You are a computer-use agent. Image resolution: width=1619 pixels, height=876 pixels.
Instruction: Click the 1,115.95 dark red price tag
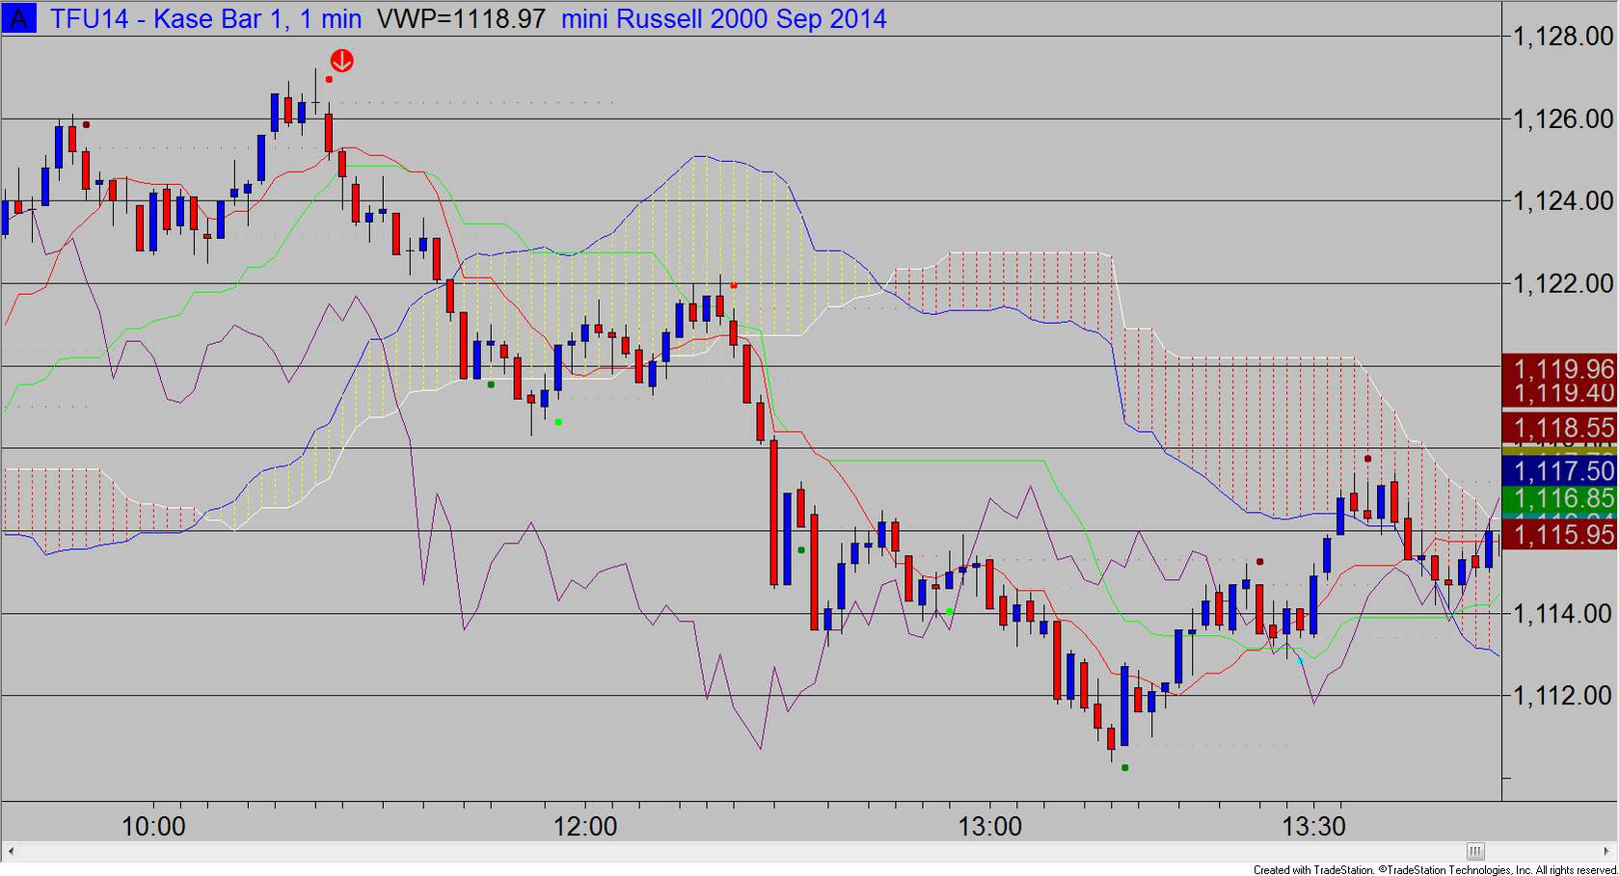[x=1560, y=535]
